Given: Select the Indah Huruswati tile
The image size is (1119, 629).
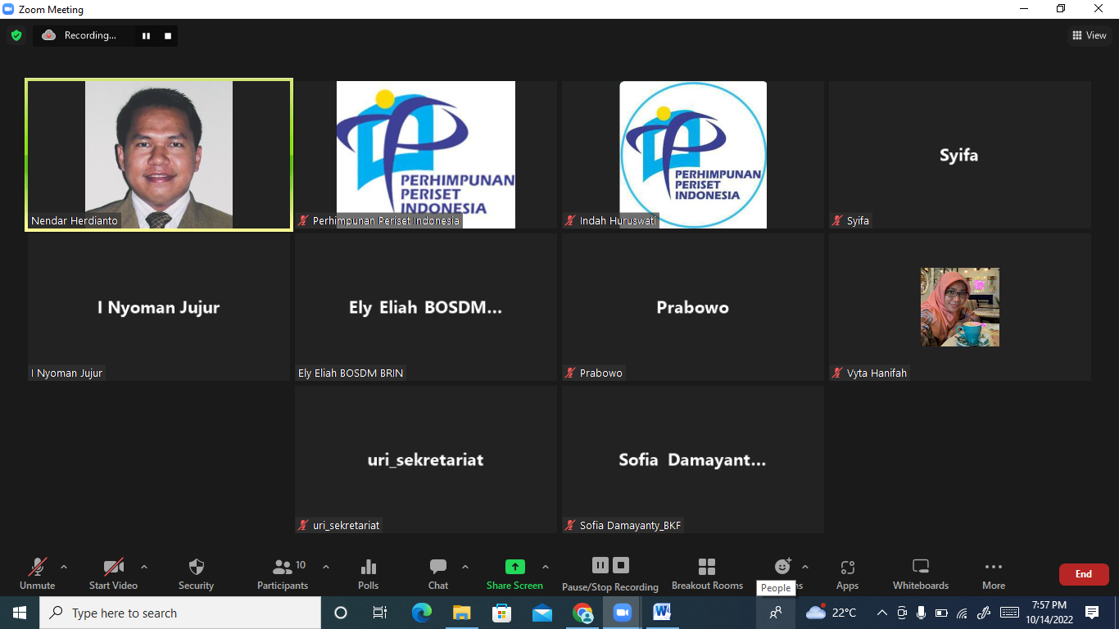Looking at the screenshot, I should [693, 155].
